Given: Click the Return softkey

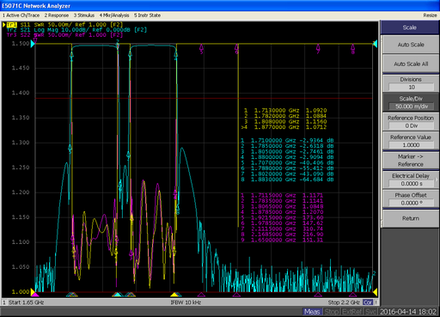Looking at the screenshot, I should (x=411, y=218).
